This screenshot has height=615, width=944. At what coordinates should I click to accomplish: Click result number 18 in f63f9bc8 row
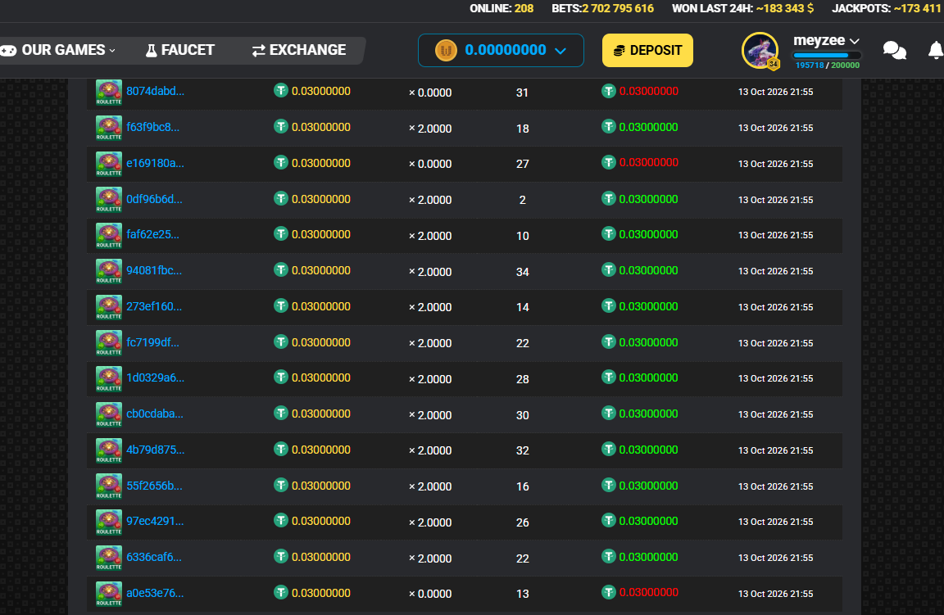click(x=523, y=129)
